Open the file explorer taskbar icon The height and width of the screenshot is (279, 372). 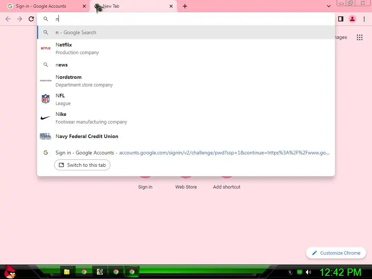67,272
